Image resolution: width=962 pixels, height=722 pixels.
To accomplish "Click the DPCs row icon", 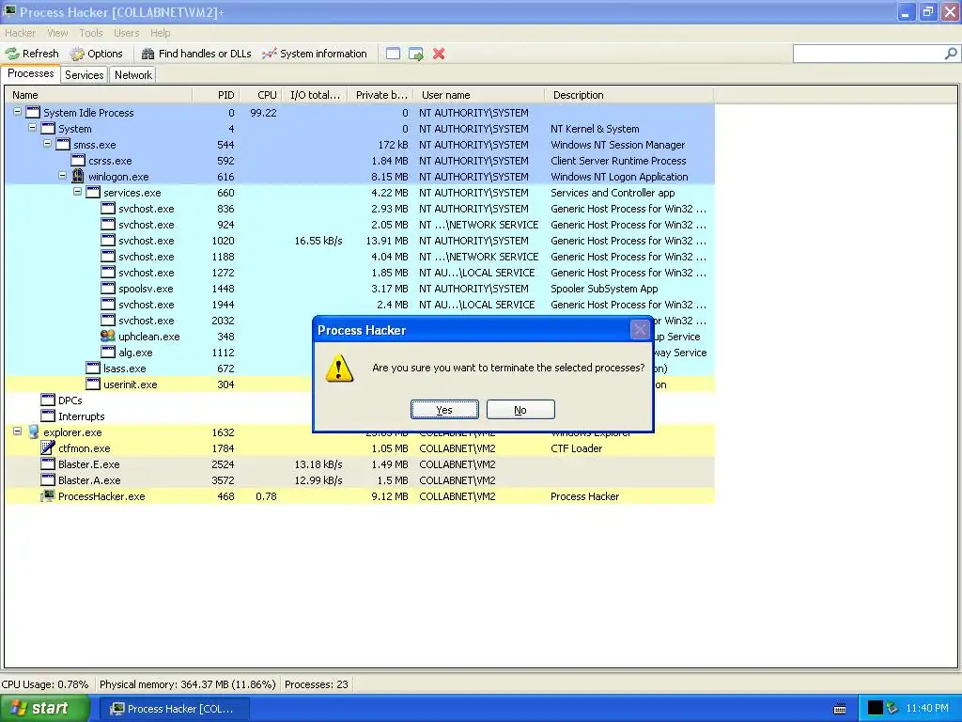I will 48,400.
